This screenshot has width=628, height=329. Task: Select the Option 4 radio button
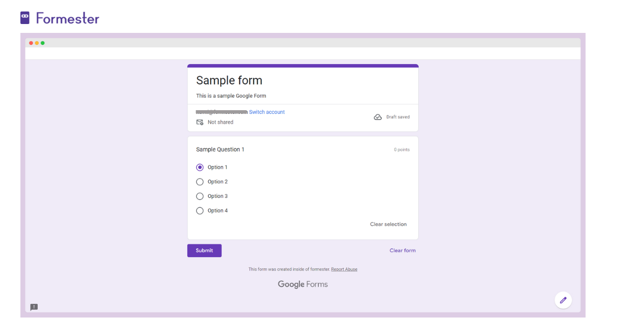199,210
